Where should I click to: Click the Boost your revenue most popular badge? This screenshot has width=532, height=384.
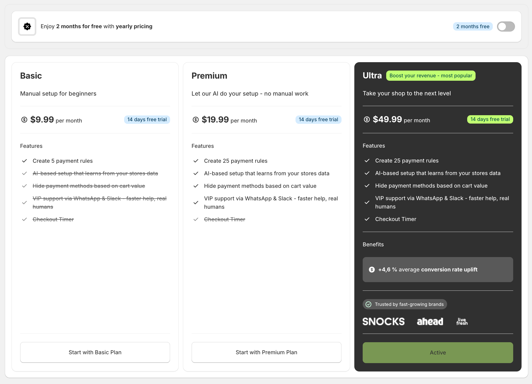(x=431, y=76)
